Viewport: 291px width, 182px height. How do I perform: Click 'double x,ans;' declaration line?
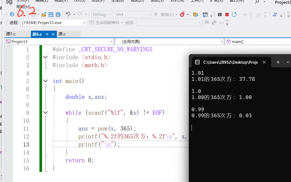(x=86, y=97)
